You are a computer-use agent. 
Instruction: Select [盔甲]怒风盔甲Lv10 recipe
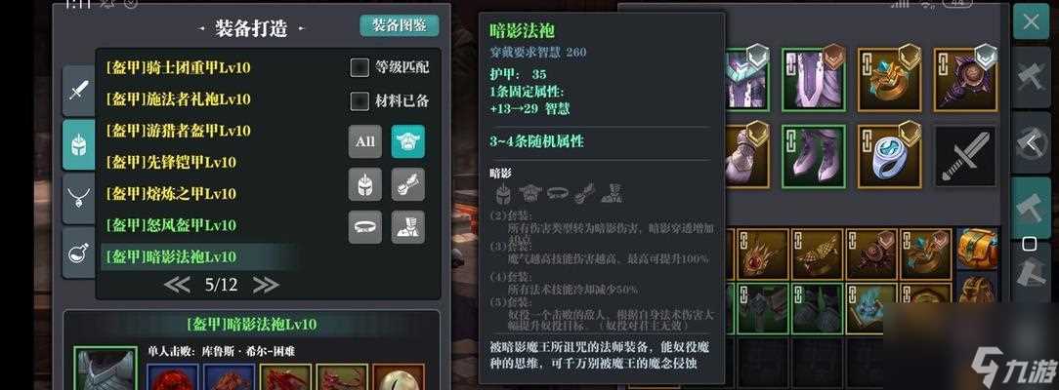pos(171,225)
